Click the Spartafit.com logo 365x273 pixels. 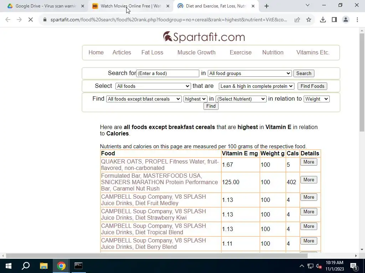tap(204, 37)
